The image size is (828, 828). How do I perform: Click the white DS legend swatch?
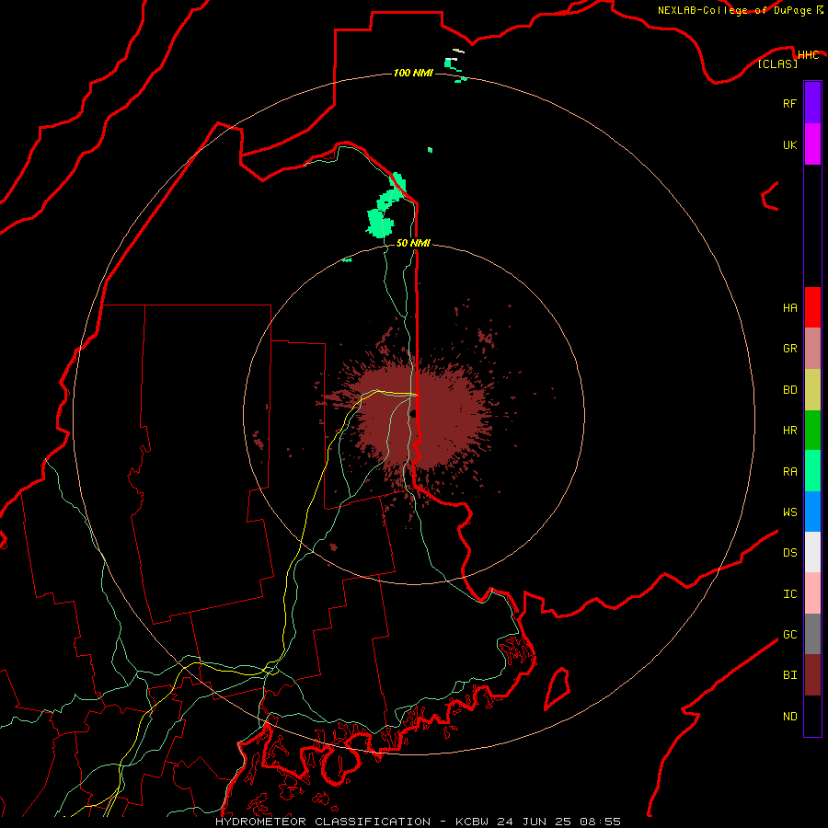tap(812, 552)
